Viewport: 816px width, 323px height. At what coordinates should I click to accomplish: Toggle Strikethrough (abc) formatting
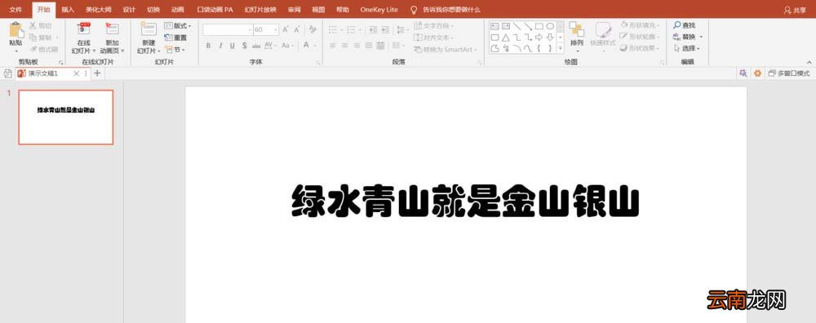click(256, 46)
